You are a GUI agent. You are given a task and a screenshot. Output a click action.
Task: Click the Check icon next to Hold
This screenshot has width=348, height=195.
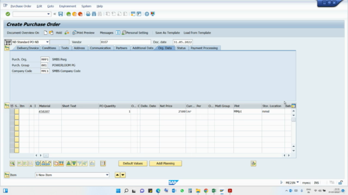click(x=67, y=32)
